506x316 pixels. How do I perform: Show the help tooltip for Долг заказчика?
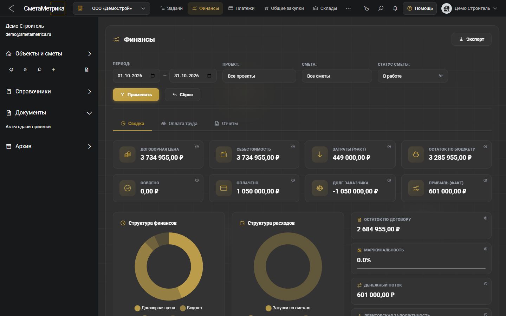389,180
